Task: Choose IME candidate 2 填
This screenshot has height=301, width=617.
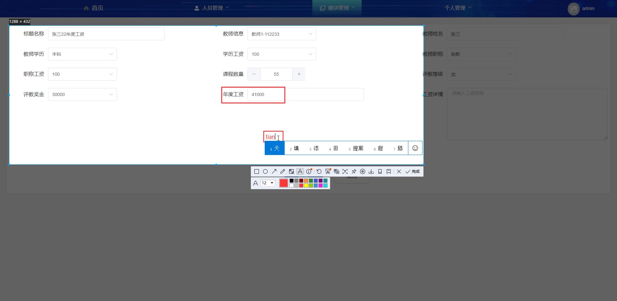Action: [x=294, y=148]
